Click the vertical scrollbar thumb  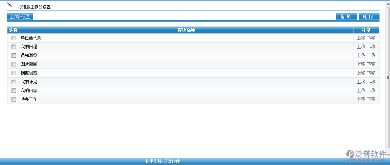388,78
